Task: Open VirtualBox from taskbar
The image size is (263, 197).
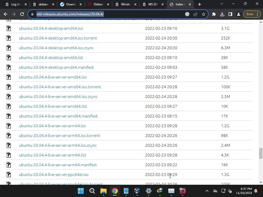Action: 137,191
